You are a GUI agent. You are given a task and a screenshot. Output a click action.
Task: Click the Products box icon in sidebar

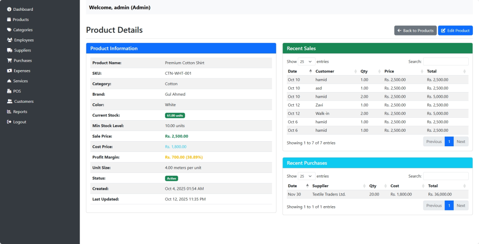[x=9, y=20]
